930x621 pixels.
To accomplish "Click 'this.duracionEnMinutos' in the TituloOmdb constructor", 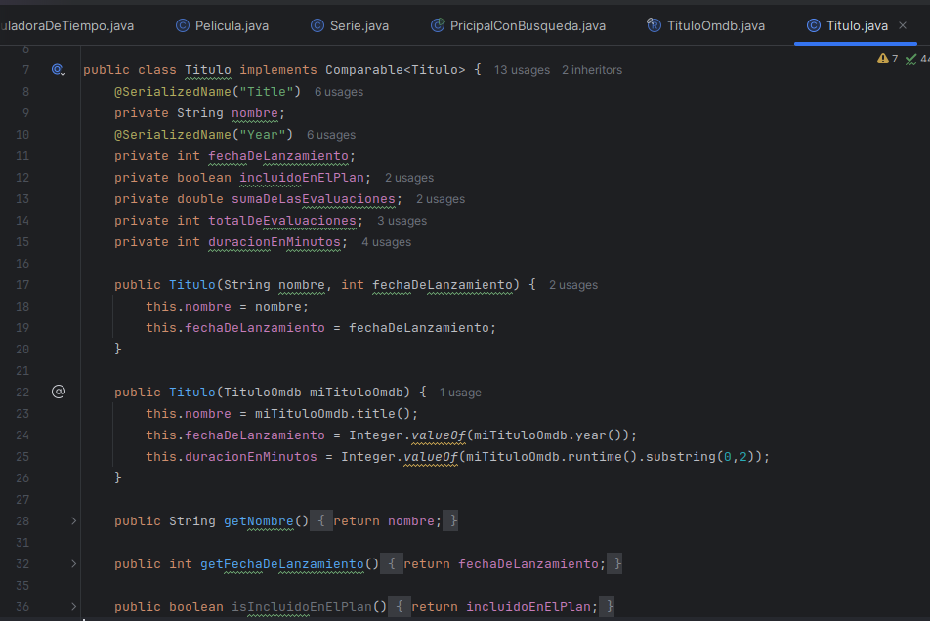I will 232,456.
